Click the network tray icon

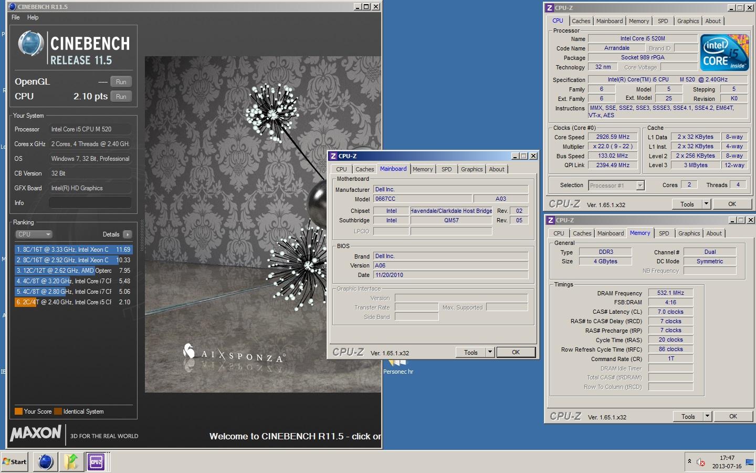pos(749,462)
